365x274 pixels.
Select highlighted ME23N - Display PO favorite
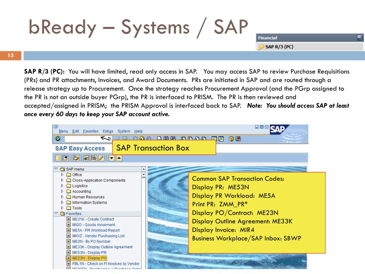click(x=89, y=258)
